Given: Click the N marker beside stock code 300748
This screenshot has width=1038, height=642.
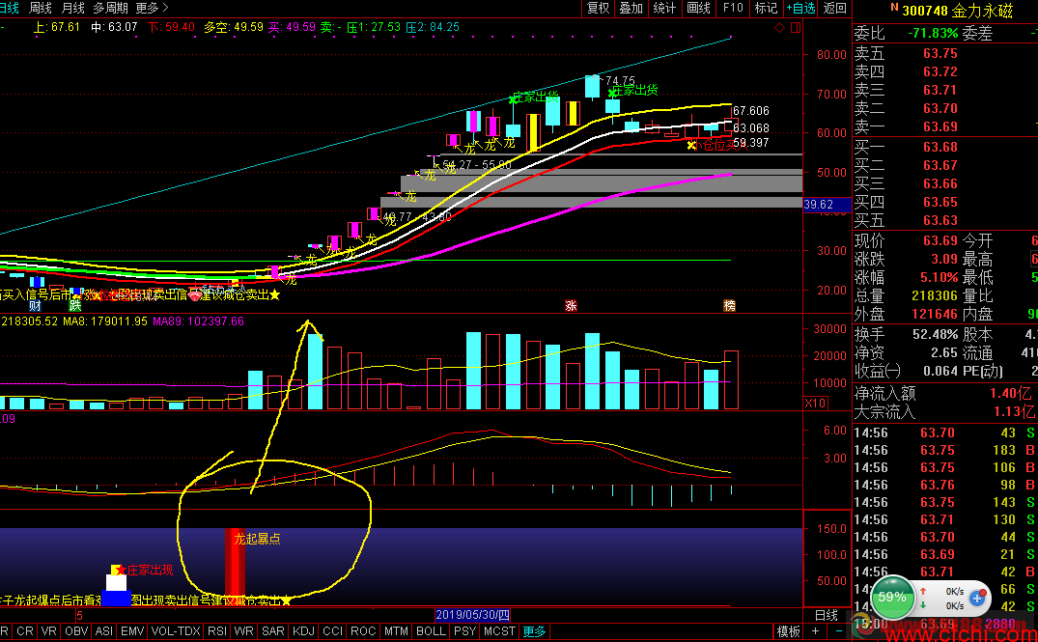Looking at the screenshot, I should pyautogui.click(x=894, y=8).
